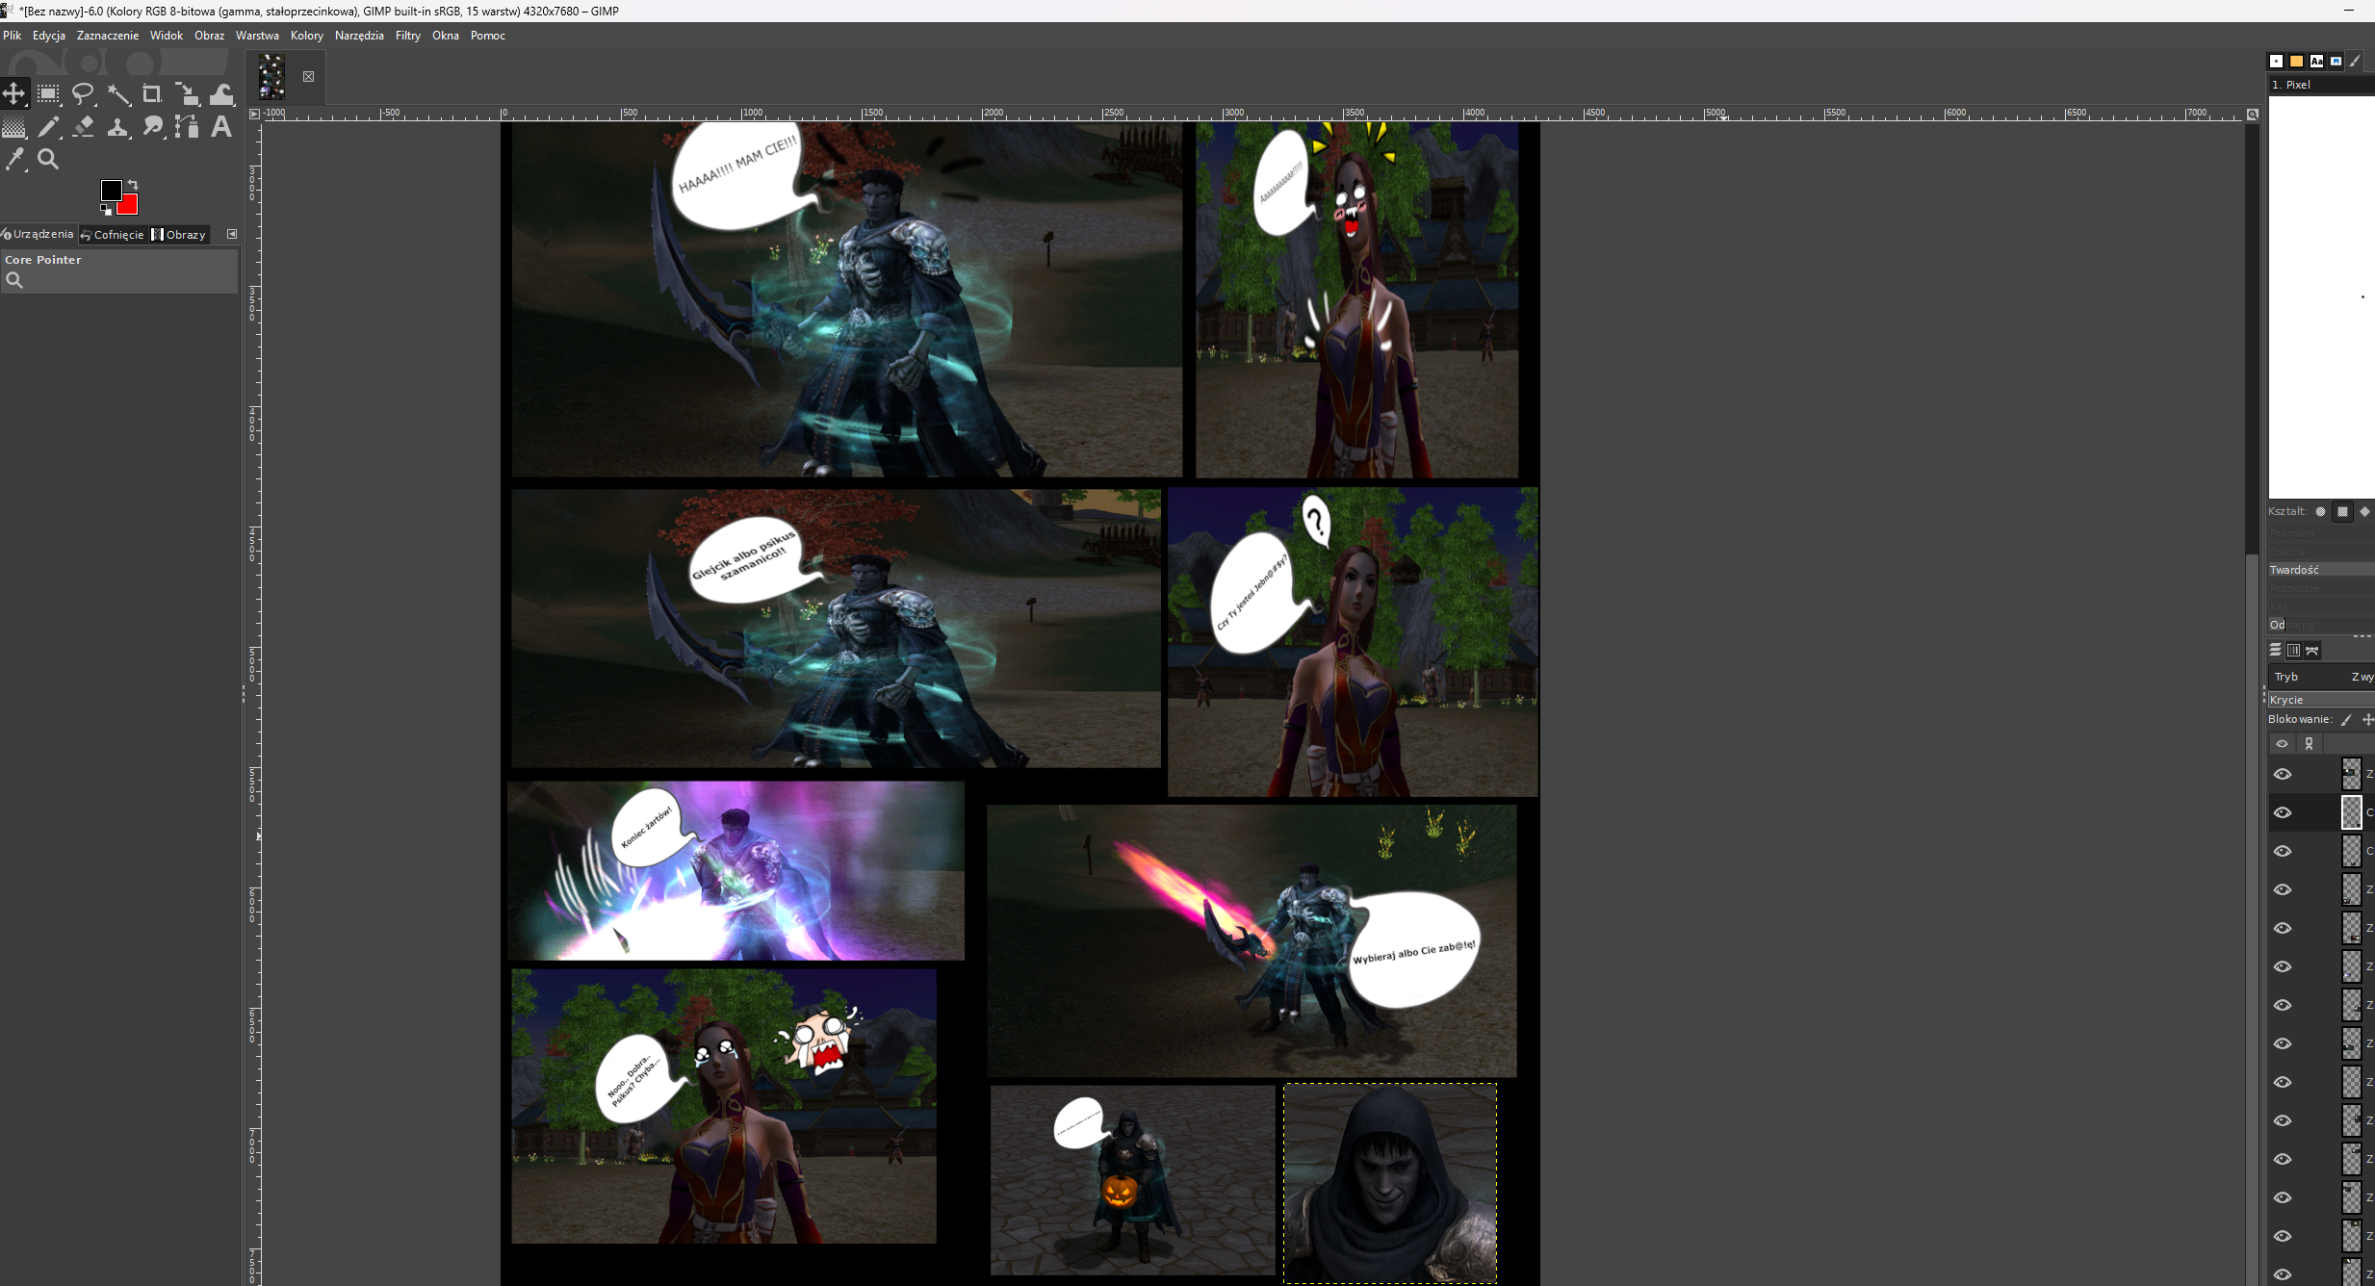Select the Rectangle Select tool
Screen dimensions: 2375x1286
[48, 93]
